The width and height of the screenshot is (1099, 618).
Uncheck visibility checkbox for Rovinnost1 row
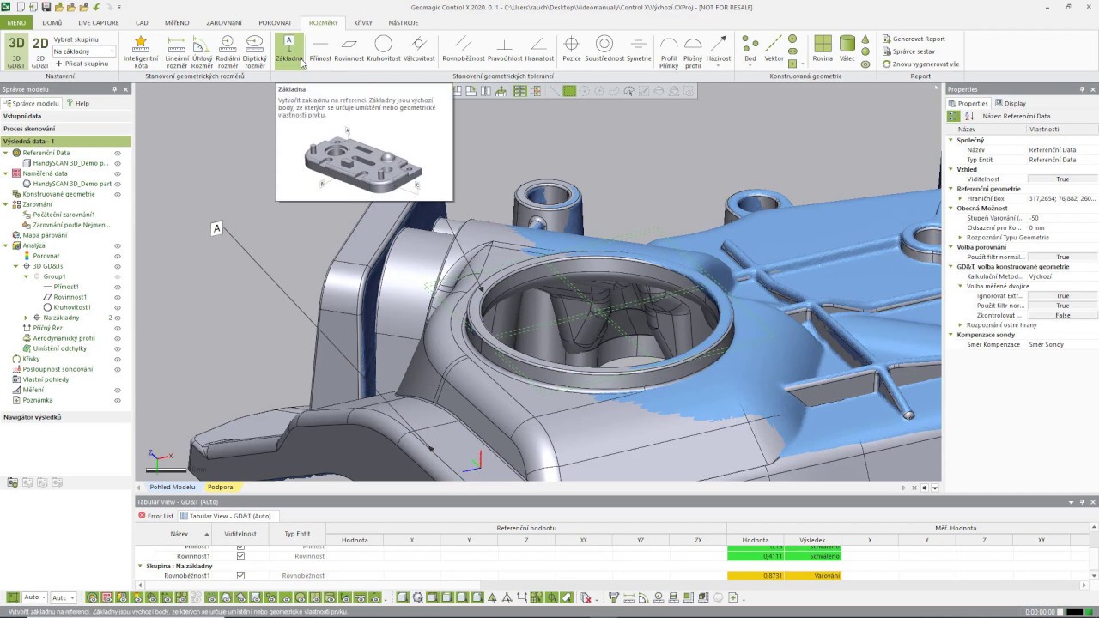coord(240,556)
